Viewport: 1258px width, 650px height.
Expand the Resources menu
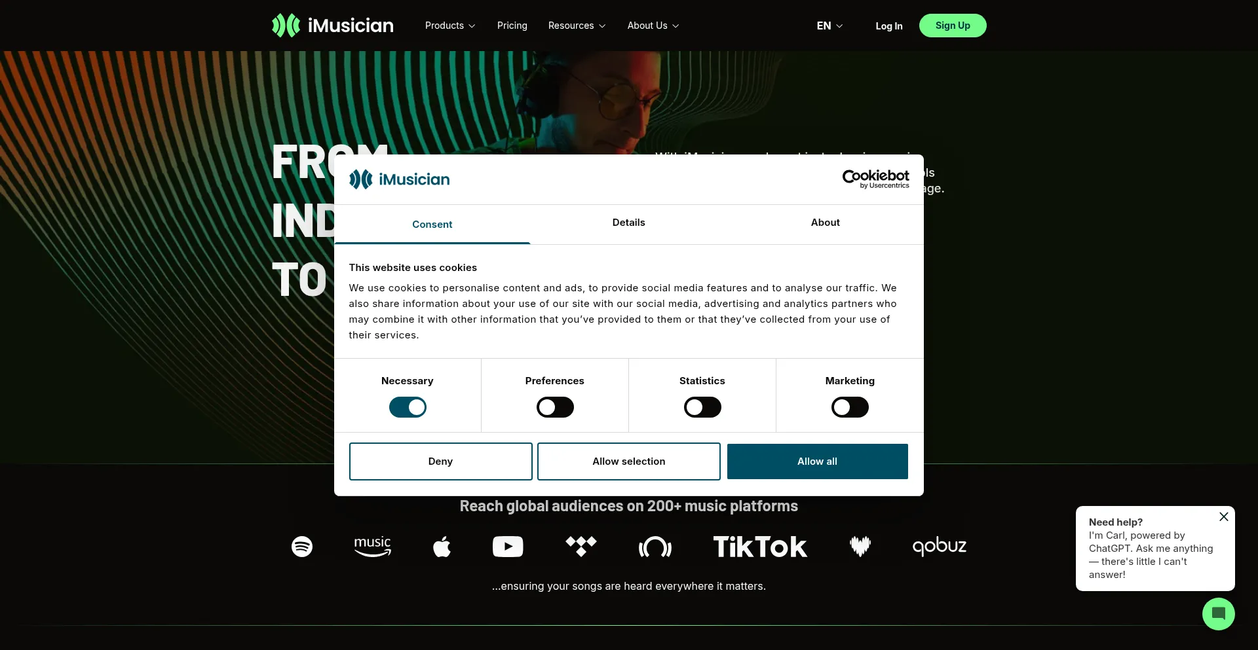(577, 26)
